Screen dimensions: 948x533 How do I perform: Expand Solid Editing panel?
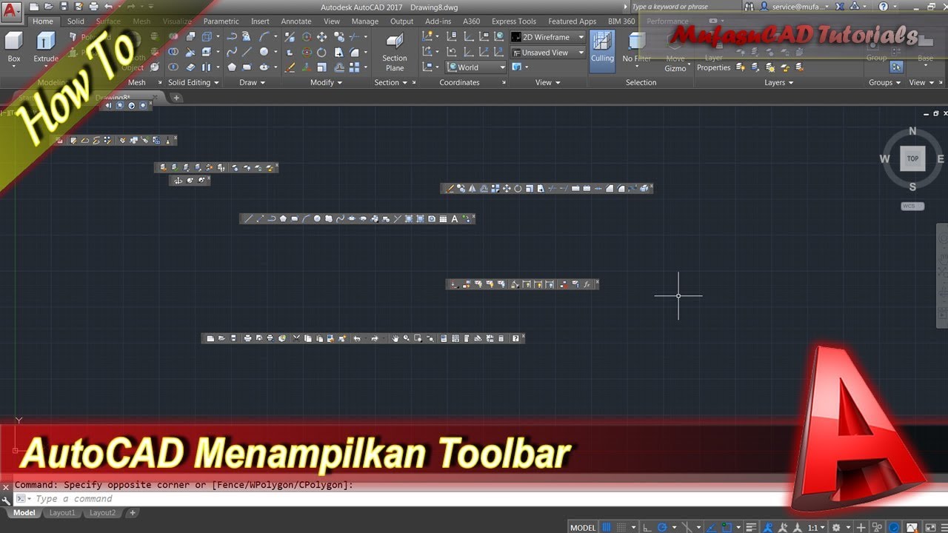point(193,83)
